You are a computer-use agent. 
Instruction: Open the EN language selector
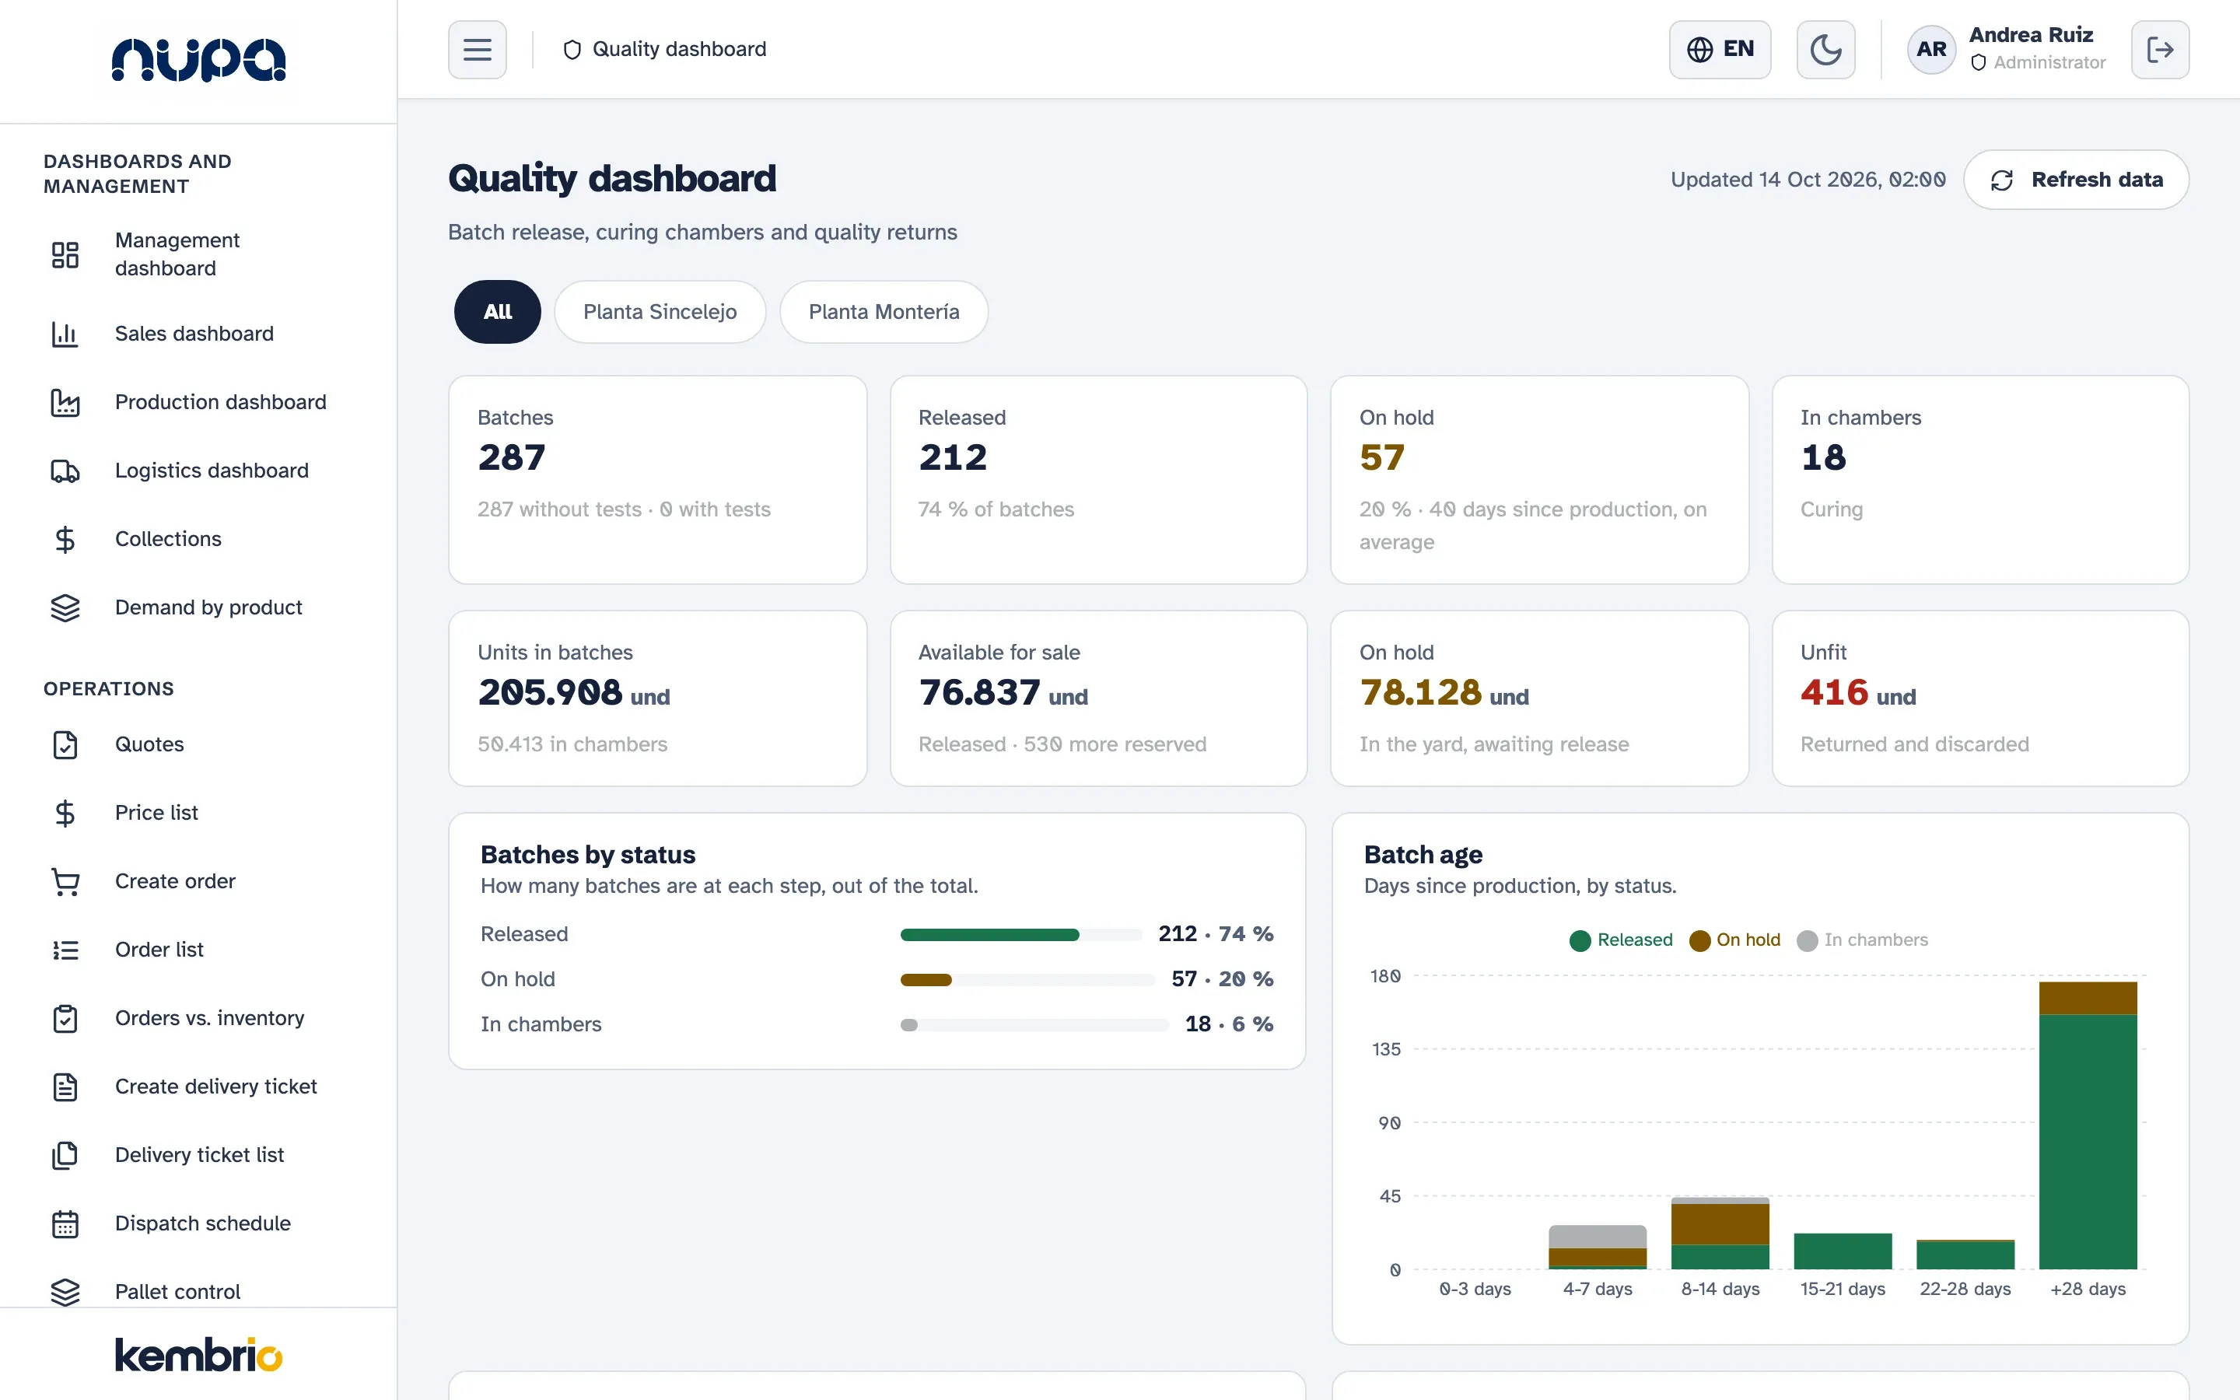[x=1719, y=49]
